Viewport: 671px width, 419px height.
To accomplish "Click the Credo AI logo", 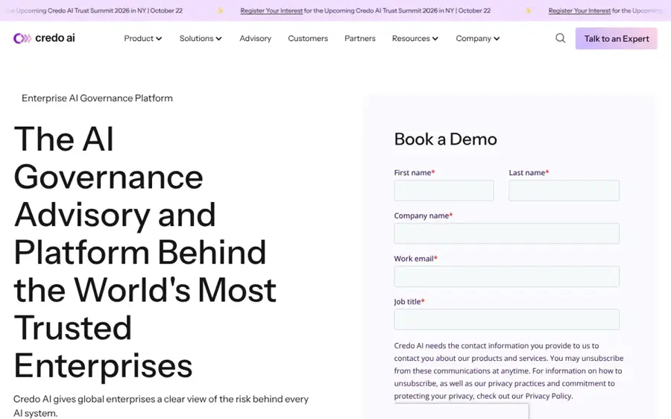I will point(44,38).
